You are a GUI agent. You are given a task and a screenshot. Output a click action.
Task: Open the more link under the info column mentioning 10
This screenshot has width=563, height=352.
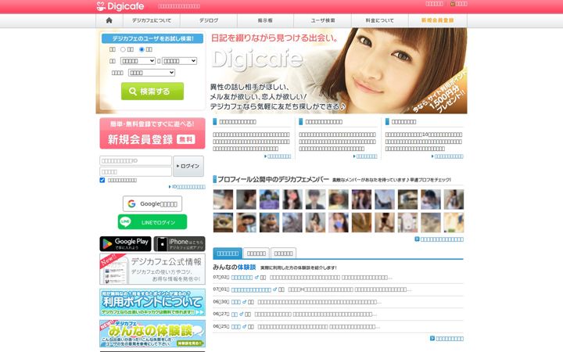pos(447,156)
